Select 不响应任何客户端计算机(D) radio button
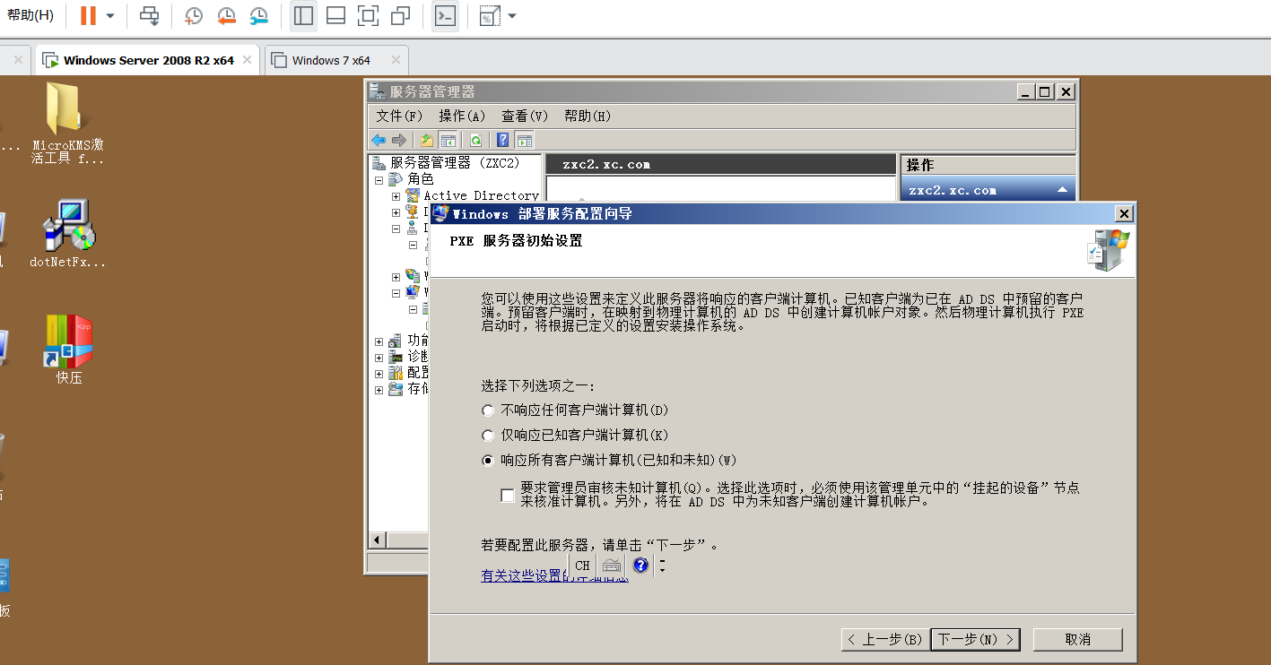This screenshot has width=1271, height=665. click(488, 410)
